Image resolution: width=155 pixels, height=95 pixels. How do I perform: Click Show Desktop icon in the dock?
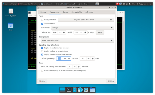click(x=63, y=90)
